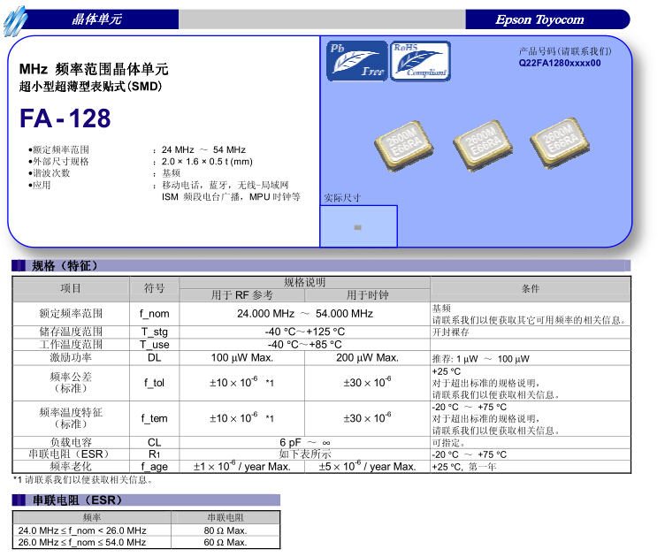665x557 pixels.
Task: Click the f_nom symbol cell
Action: click(154, 314)
